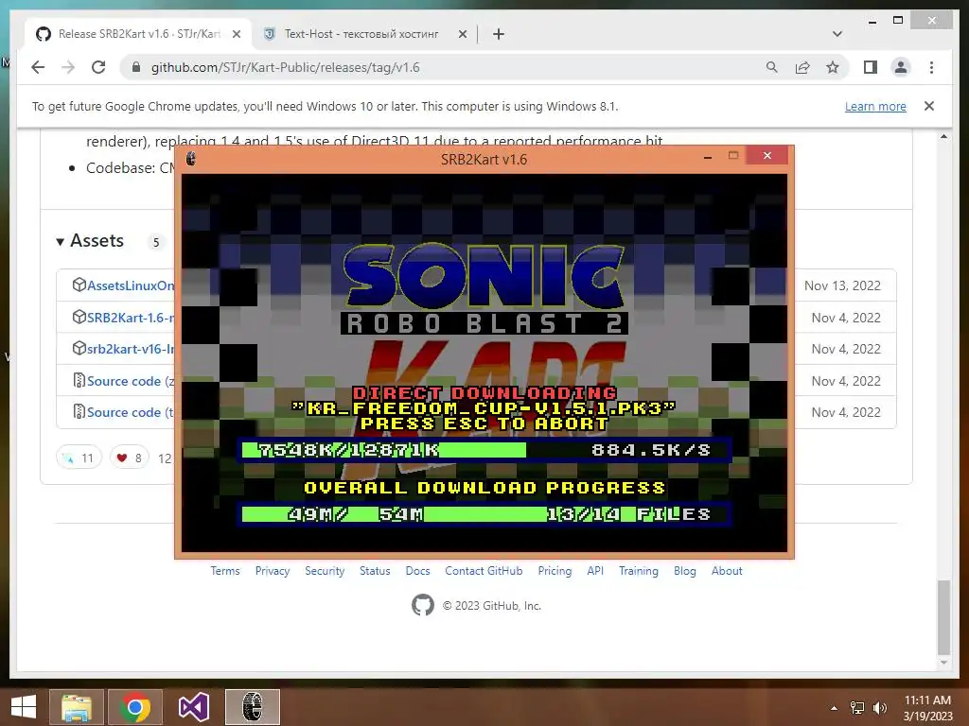969x726 pixels.
Task: Click the reaction with 11 votes
Action: 79,458
